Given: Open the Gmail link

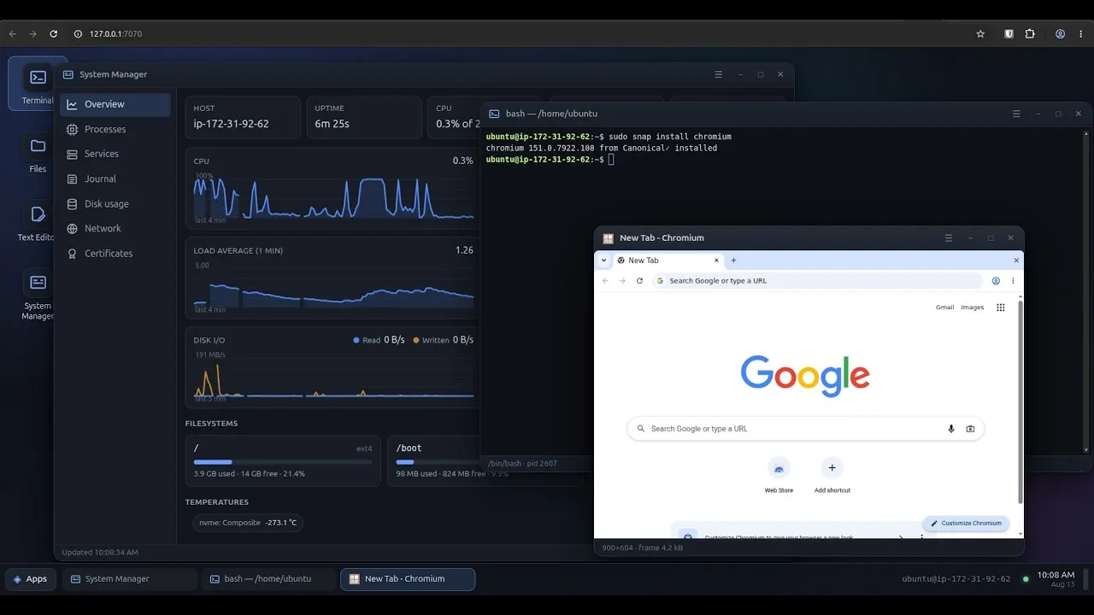Looking at the screenshot, I should (944, 307).
